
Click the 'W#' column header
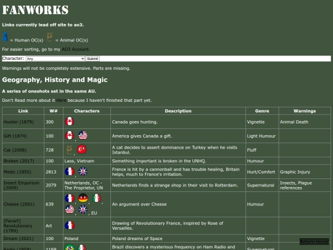[x=54, y=111]
